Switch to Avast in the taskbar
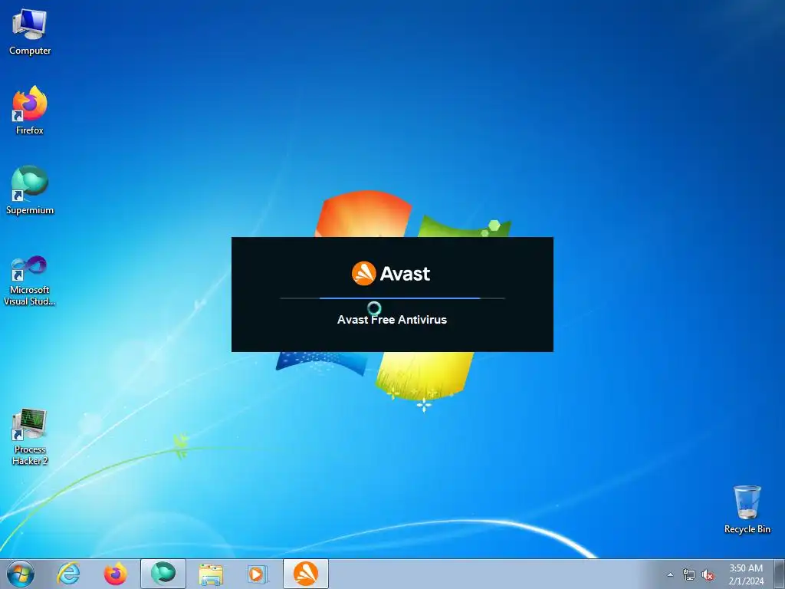Image resolution: width=785 pixels, height=589 pixels. [305, 574]
